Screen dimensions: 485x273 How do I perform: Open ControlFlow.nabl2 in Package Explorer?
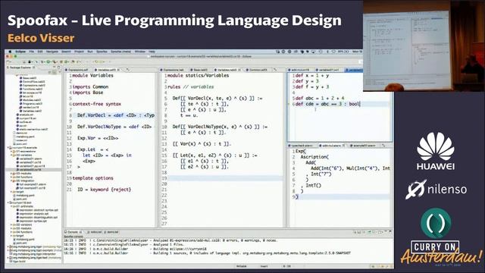[x=32, y=82]
